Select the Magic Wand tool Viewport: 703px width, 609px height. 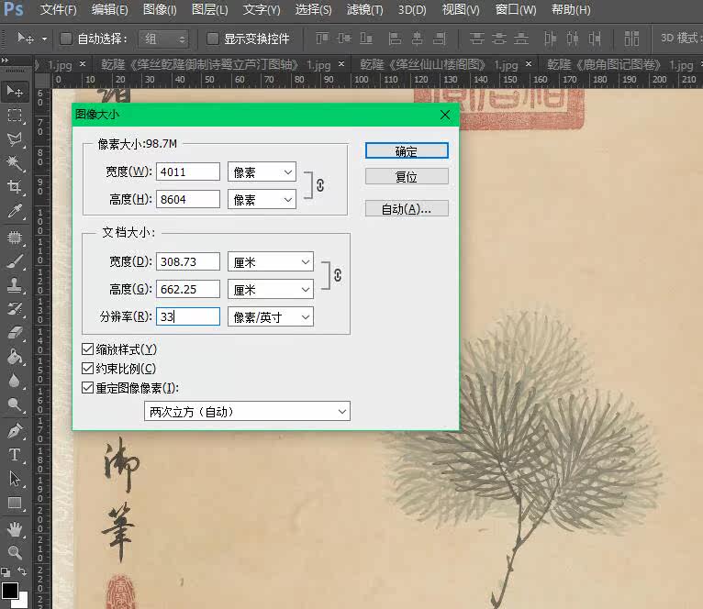pyautogui.click(x=15, y=163)
